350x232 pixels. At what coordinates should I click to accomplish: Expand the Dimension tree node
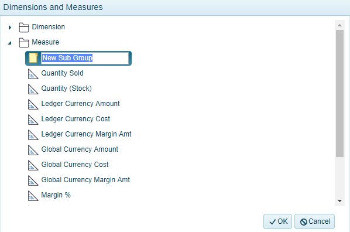click(x=10, y=28)
